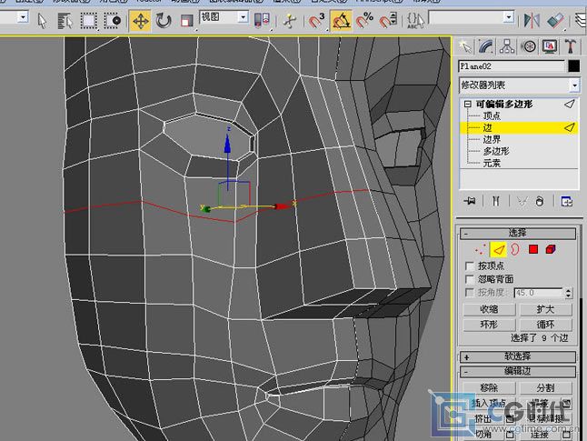
Task: Click the 45.0 angle spinner arrows
Action: click(x=569, y=293)
